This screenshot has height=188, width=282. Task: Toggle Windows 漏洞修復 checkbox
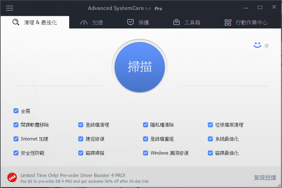[x=146, y=153]
